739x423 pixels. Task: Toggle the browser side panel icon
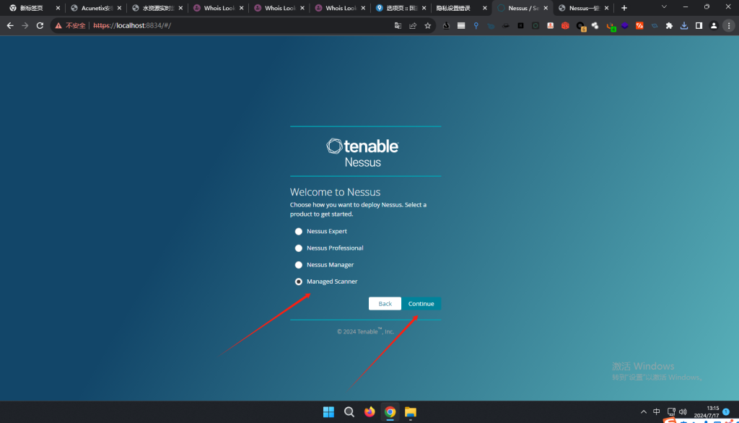coord(699,25)
